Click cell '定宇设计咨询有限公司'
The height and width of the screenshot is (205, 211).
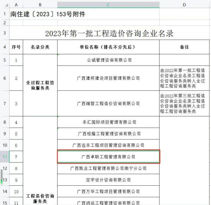108,180
